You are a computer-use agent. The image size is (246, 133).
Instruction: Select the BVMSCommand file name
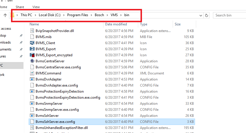pos(48,73)
